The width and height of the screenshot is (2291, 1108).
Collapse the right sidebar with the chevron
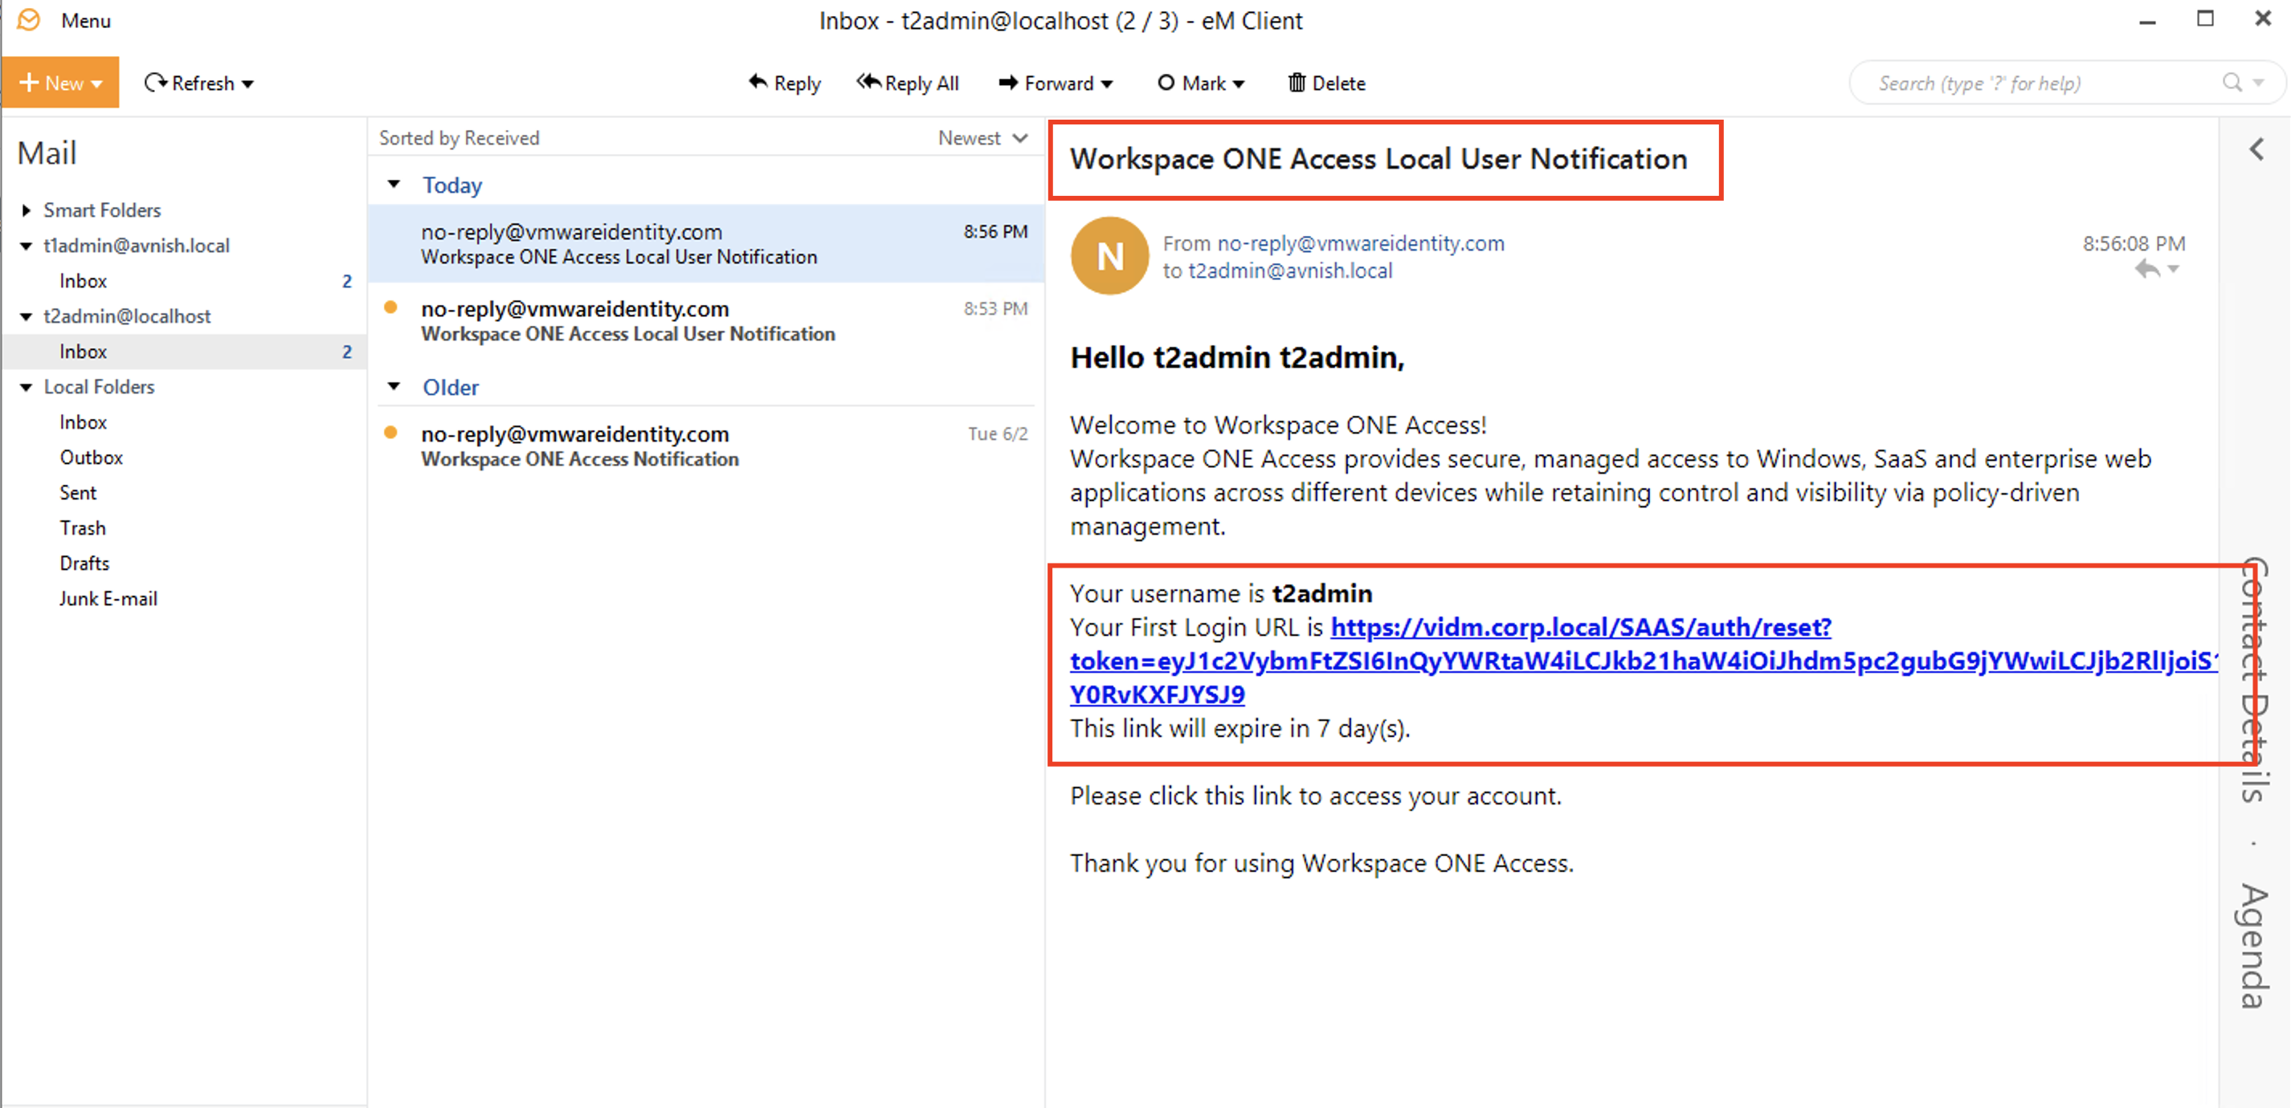coord(2256,149)
